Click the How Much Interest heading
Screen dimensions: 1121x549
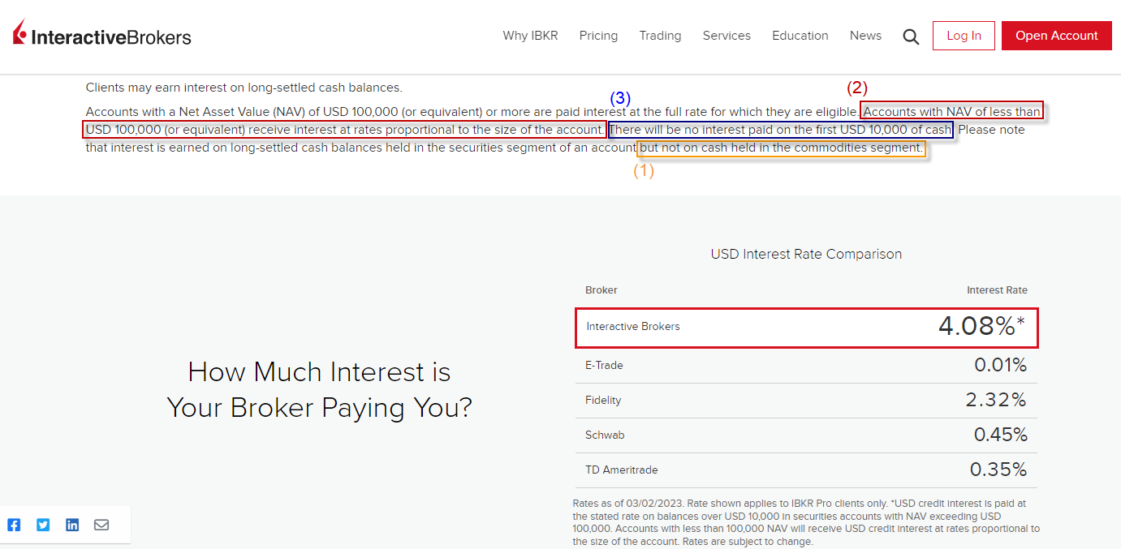pos(319,389)
